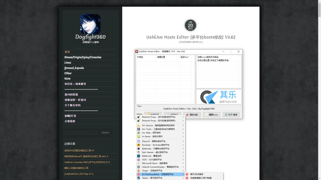Open the Steam/Origin/Uplay/Consoles nav link
321x180 pixels.
tap(83, 57)
